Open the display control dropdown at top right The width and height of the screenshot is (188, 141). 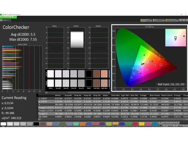[172, 20]
